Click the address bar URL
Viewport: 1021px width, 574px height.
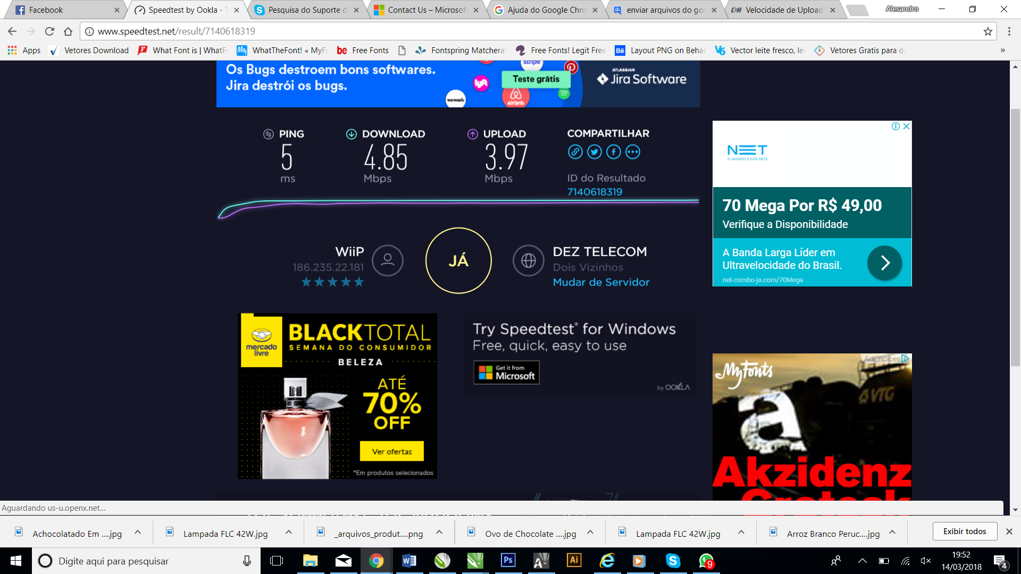(177, 31)
